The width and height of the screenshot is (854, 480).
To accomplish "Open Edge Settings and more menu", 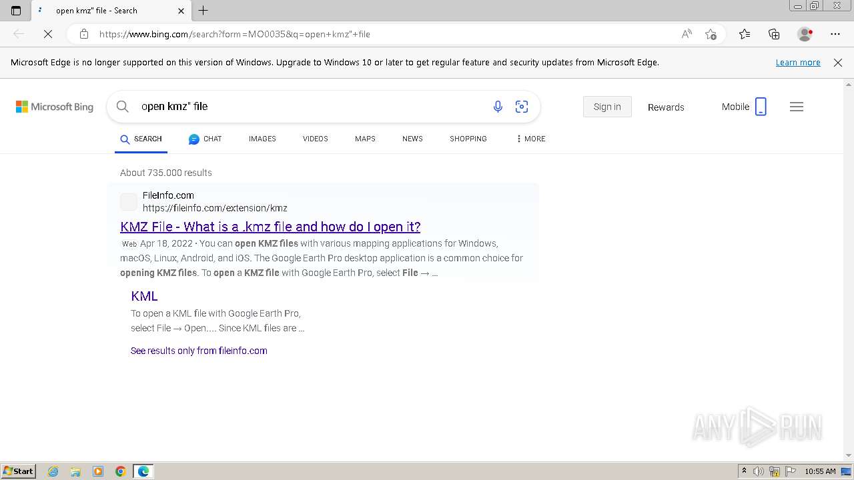I will click(835, 34).
